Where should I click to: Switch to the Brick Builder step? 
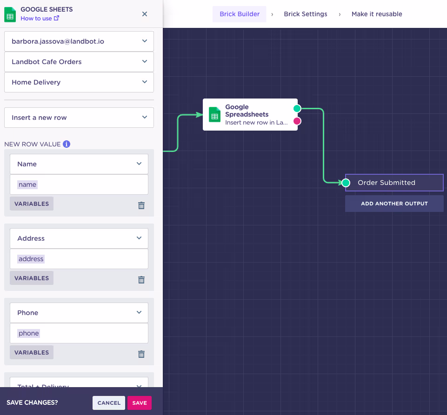tap(240, 14)
